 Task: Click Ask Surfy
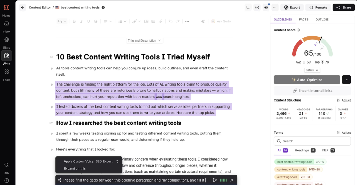(221, 21)
